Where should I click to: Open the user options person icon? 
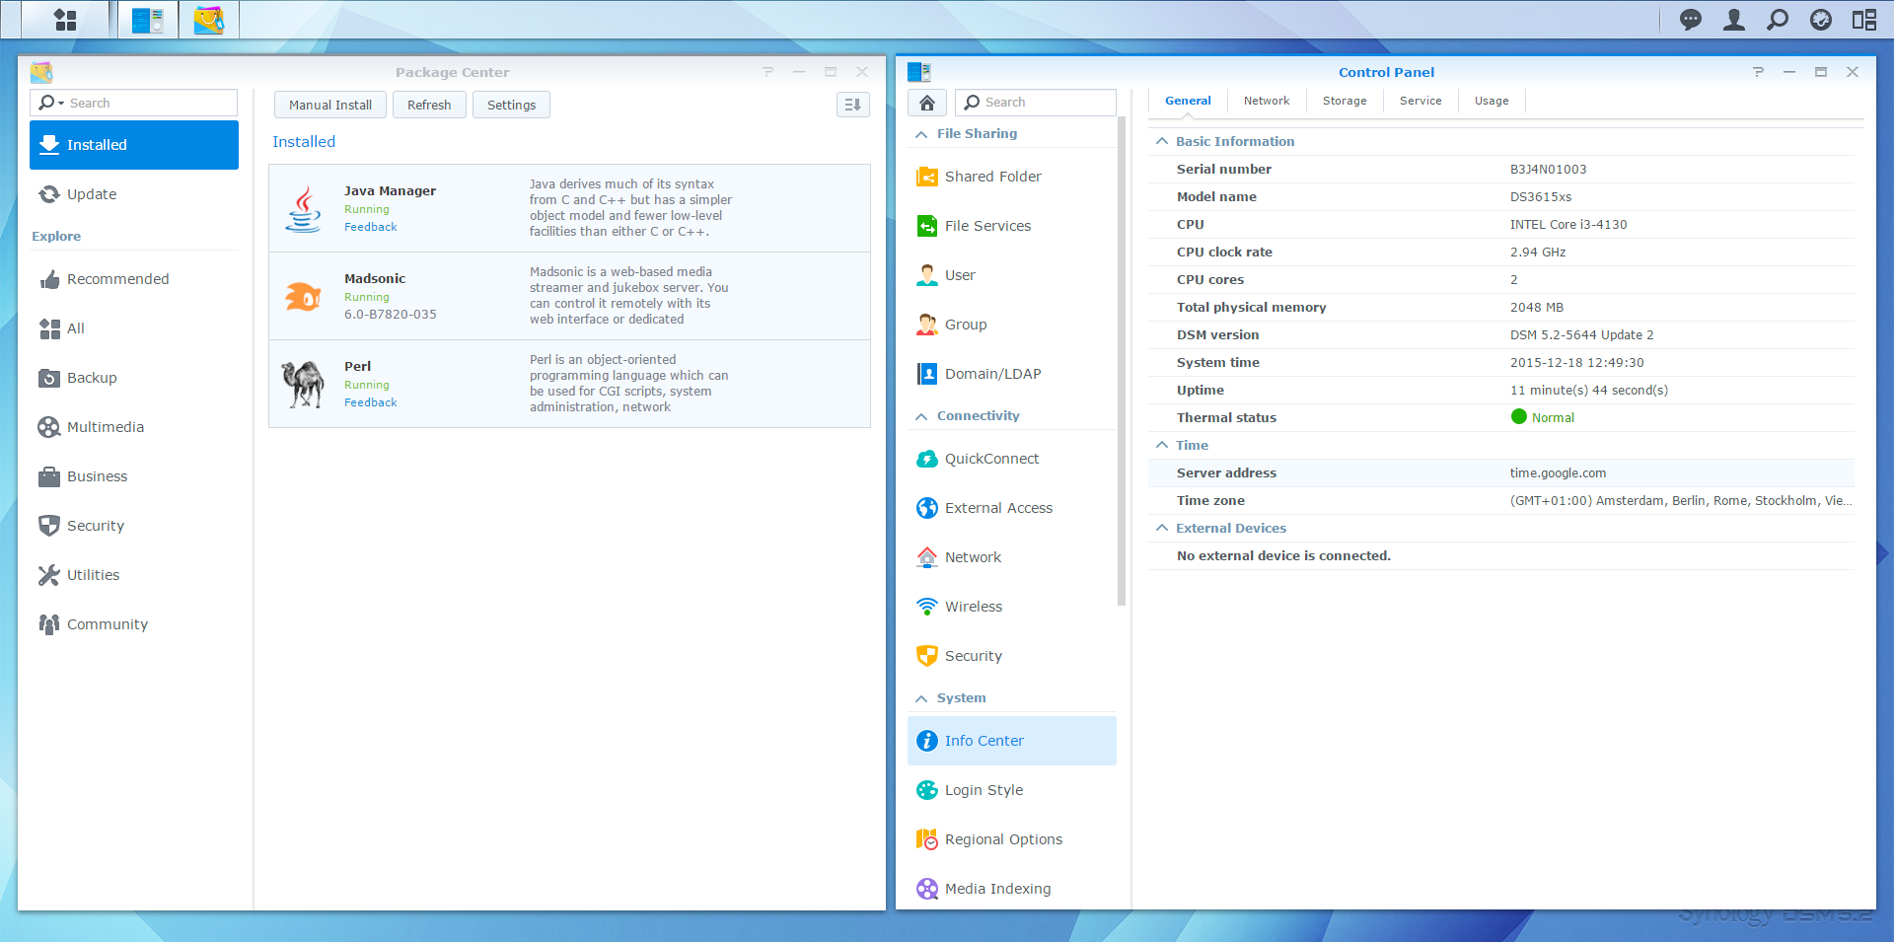tap(1733, 20)
